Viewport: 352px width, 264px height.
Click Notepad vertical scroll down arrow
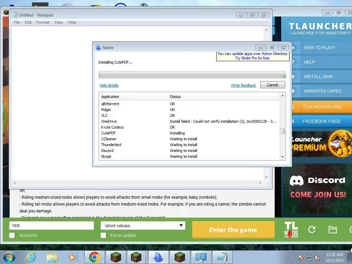pos(266,177)
